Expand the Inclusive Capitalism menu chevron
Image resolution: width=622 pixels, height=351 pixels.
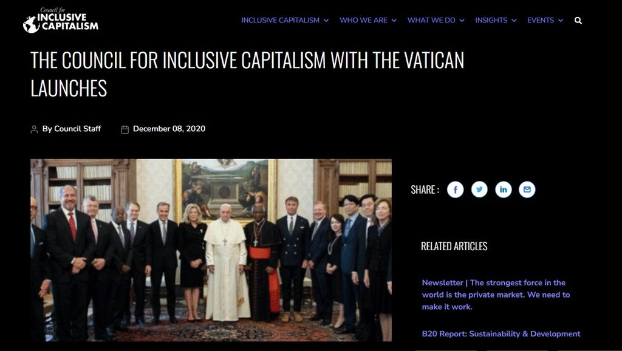click(x=326, y=21)
